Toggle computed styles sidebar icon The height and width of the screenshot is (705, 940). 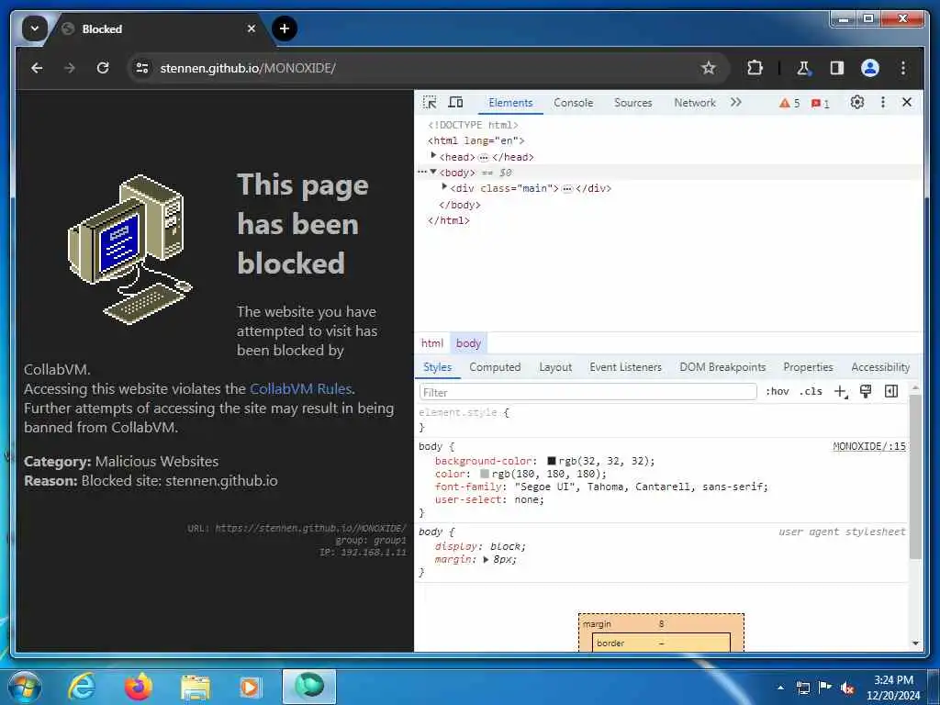tap(890, 391)
